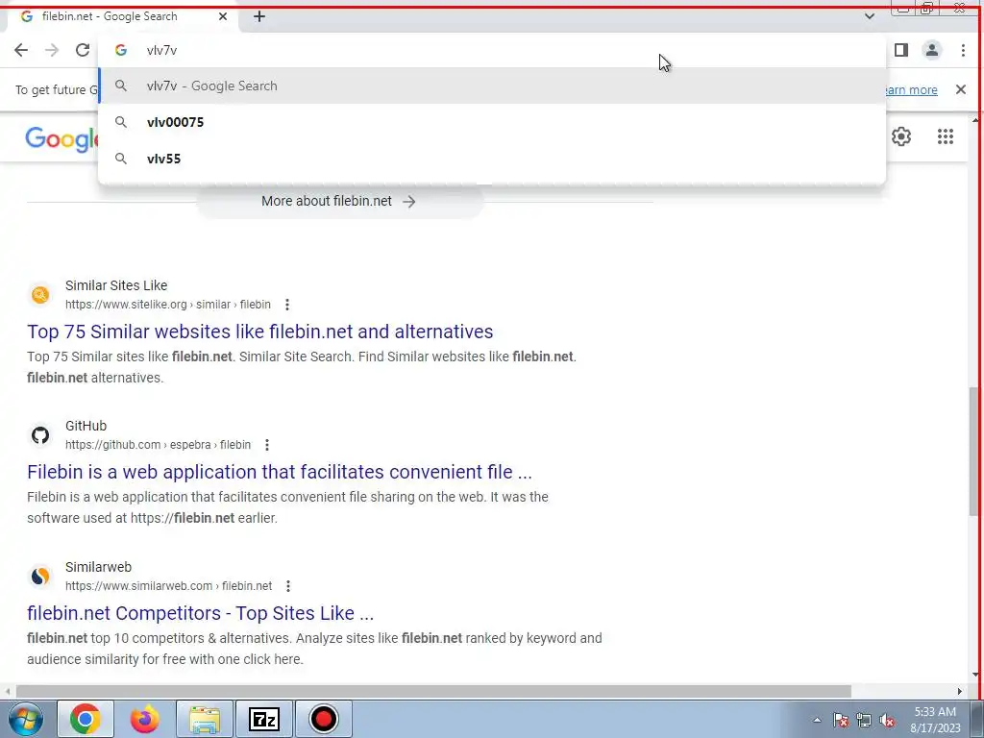
Task: Open a new tab with the plus button
Action: coord(259,17)
